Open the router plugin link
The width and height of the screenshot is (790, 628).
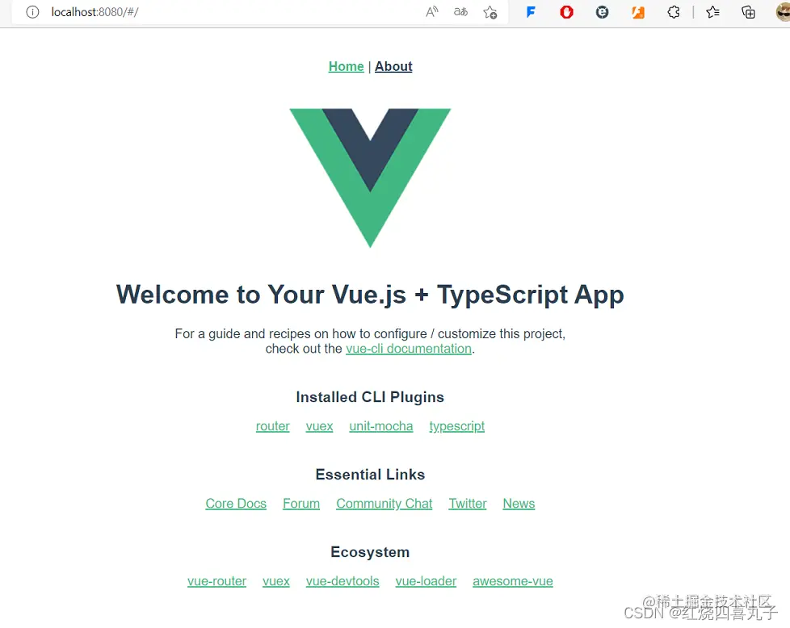[x=272, y=426]
